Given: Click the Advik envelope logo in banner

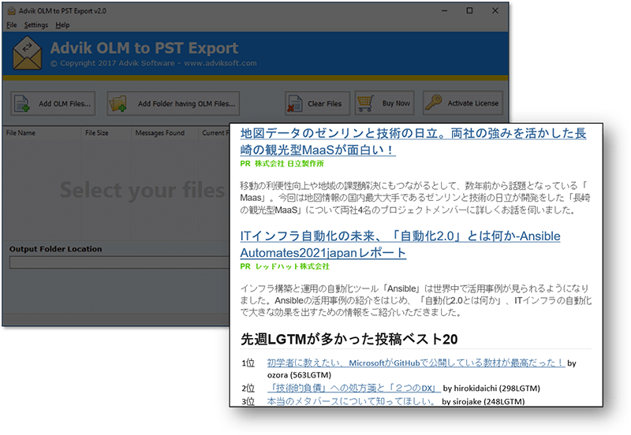Looking at the screenshot, I should click(27, 54).
